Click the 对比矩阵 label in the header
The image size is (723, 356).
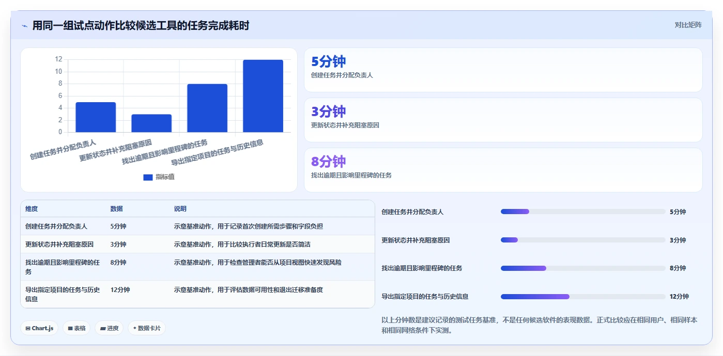click(x=688, y=25)
